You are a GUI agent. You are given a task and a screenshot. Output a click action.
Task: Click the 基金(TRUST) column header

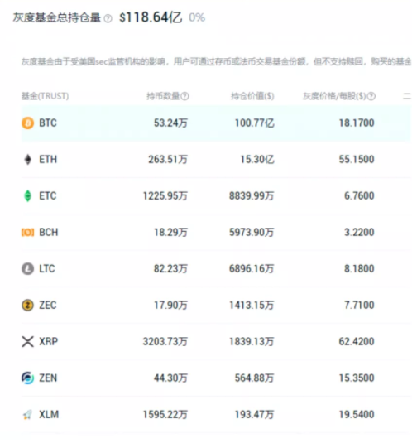click(46, 96)
